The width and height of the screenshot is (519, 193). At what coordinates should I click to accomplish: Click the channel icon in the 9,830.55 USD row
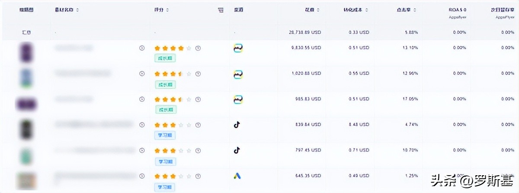237,49
